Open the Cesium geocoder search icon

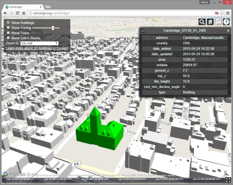(202, 22)
